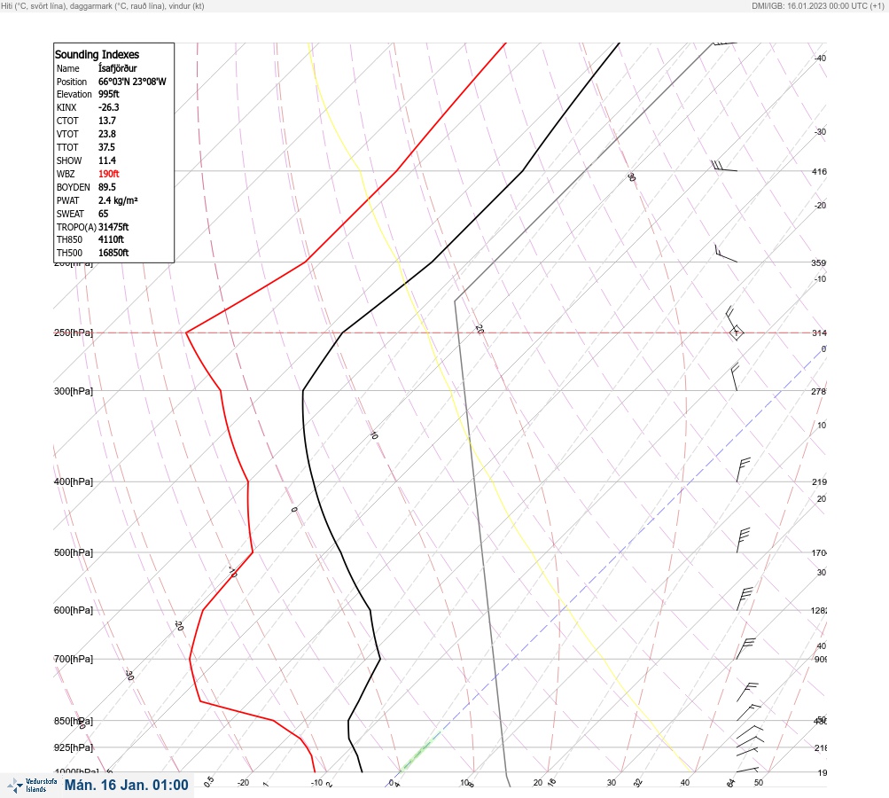889x798 pixels.
Task: Click the station name 'Ísafjörður'
Action: click(117, 68)
